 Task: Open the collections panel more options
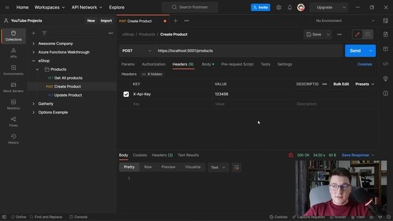[111, 33]
